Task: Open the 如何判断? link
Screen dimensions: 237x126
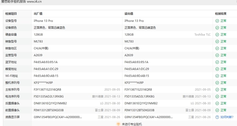Action: point(227,117)
